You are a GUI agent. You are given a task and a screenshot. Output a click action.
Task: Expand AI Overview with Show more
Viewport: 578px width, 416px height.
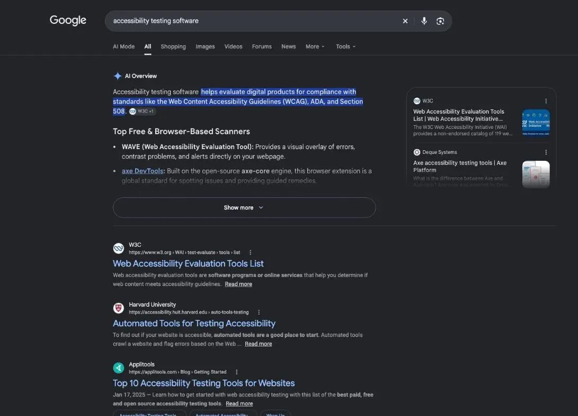coord(244,207)
